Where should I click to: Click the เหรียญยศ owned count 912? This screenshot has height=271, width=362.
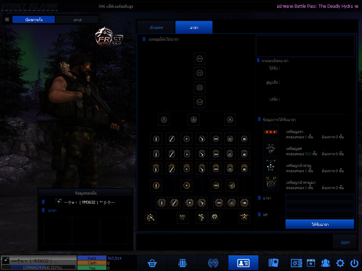tap(308, 154)
